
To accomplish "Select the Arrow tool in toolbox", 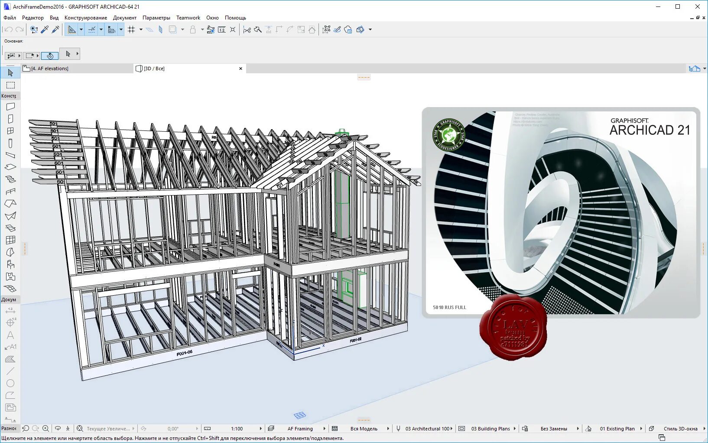I will pos(10,73).
